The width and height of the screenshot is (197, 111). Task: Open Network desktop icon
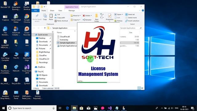coord(16,68)
